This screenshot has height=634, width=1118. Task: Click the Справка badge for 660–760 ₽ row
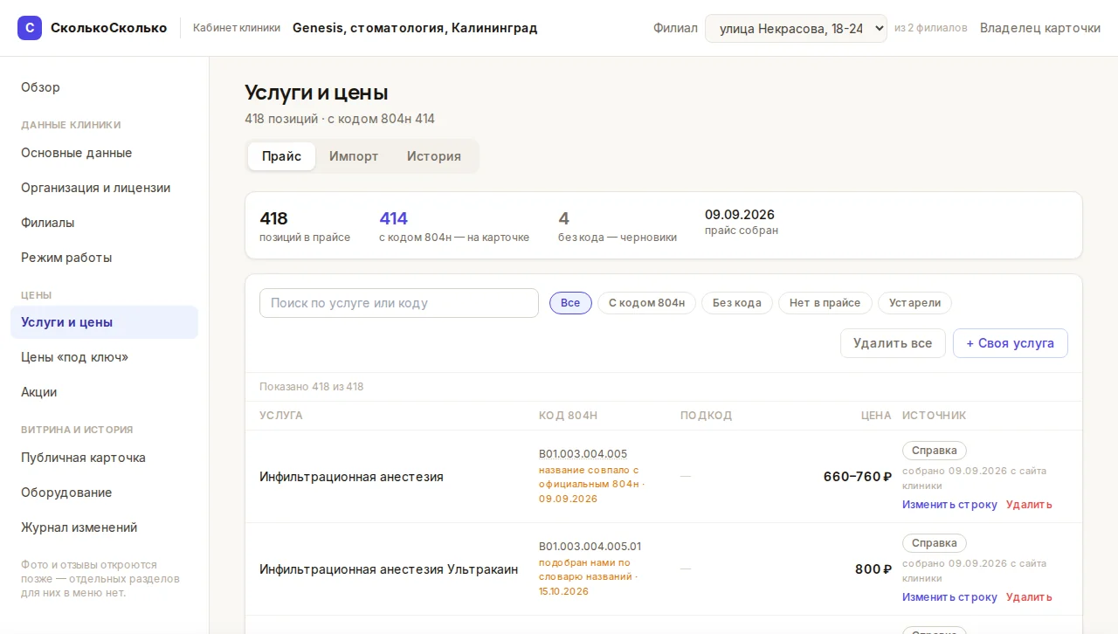[x=935, y=451]
